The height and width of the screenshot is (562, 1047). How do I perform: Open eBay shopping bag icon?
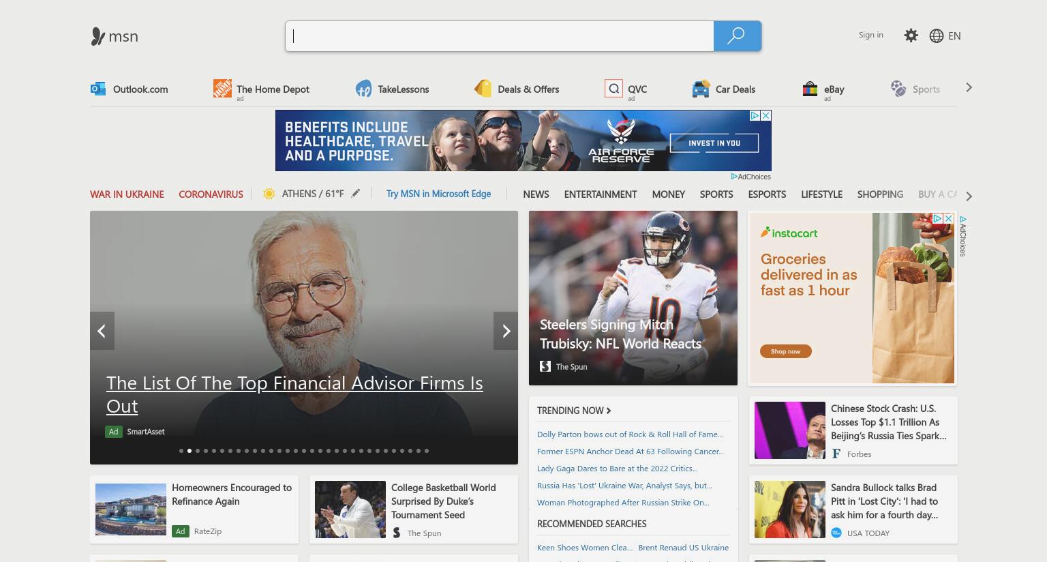(x=810, y=89)
